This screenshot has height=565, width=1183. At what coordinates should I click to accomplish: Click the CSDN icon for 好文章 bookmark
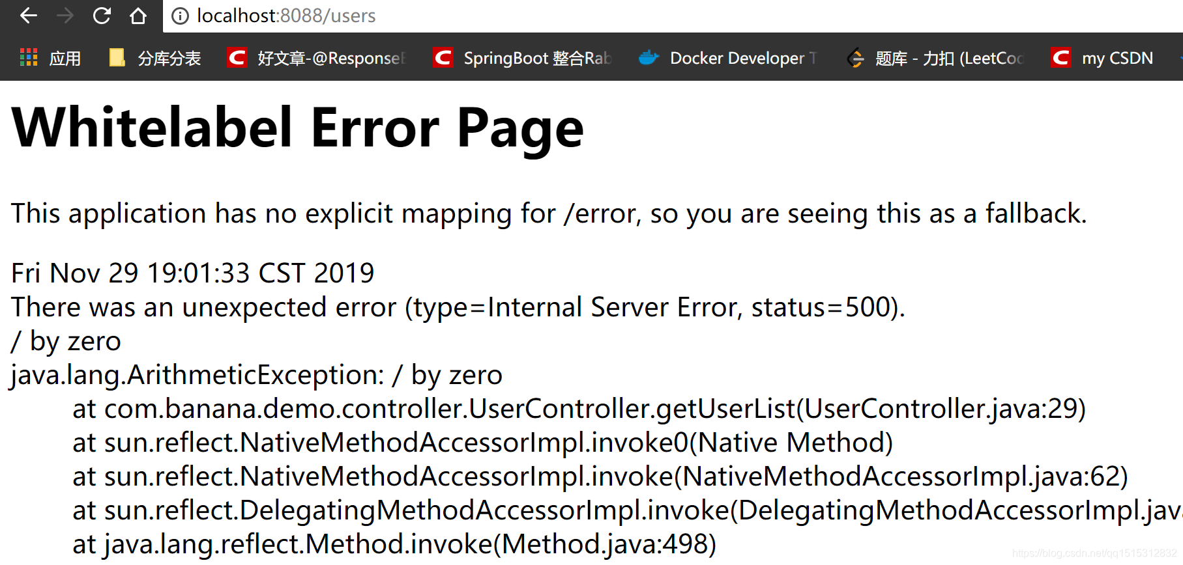pos(237,57)
